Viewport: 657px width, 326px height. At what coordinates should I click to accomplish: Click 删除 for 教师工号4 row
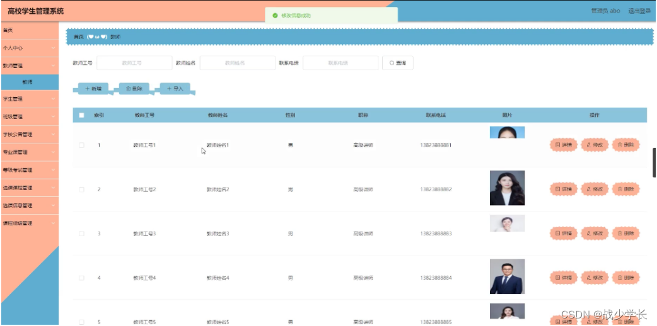pos(626,278)
